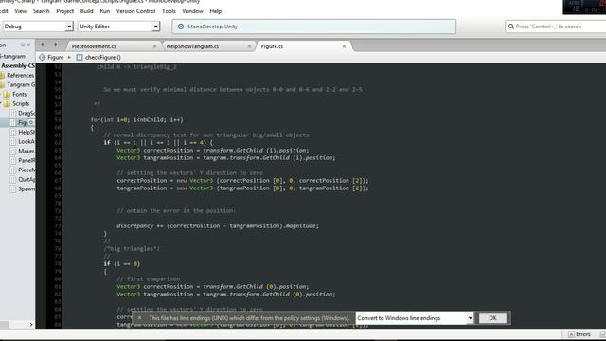Close the solution pad
This screenshot has width=606, height=341.
click(28, 45)
